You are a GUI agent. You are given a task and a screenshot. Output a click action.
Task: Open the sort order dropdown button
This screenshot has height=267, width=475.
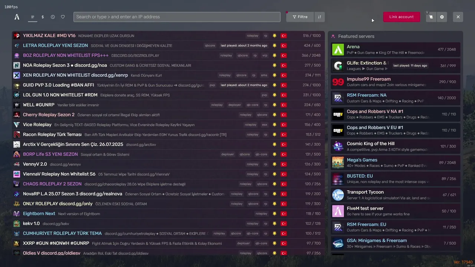coord(320,17)
